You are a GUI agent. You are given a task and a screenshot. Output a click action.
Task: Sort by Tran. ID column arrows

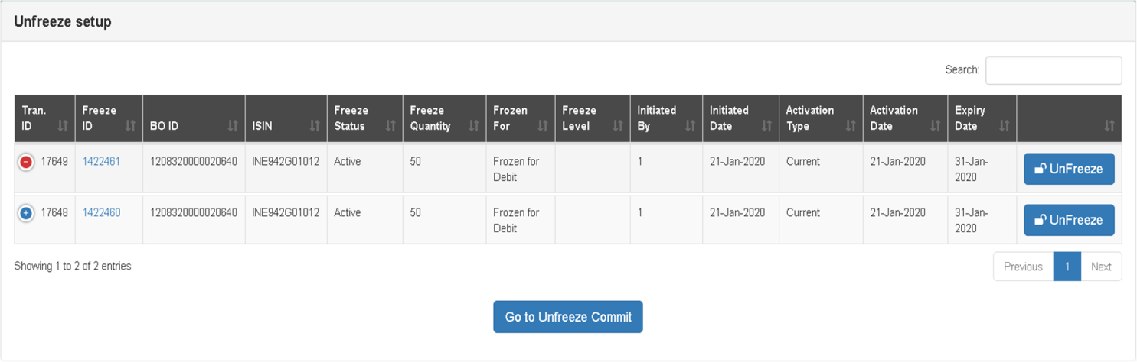coord(64,126)
